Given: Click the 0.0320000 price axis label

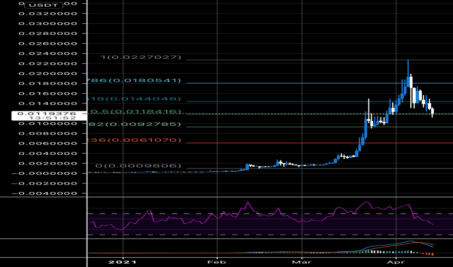Looking at the screenshot, I should tap(48, 14).
